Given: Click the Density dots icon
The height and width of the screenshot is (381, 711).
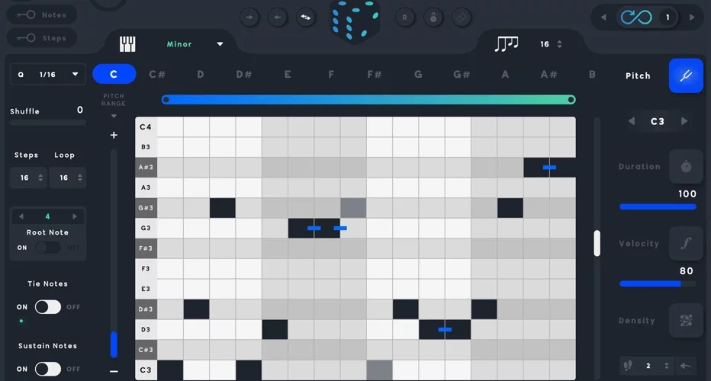Looking at the screenshot, I should (x=686, y=320).
